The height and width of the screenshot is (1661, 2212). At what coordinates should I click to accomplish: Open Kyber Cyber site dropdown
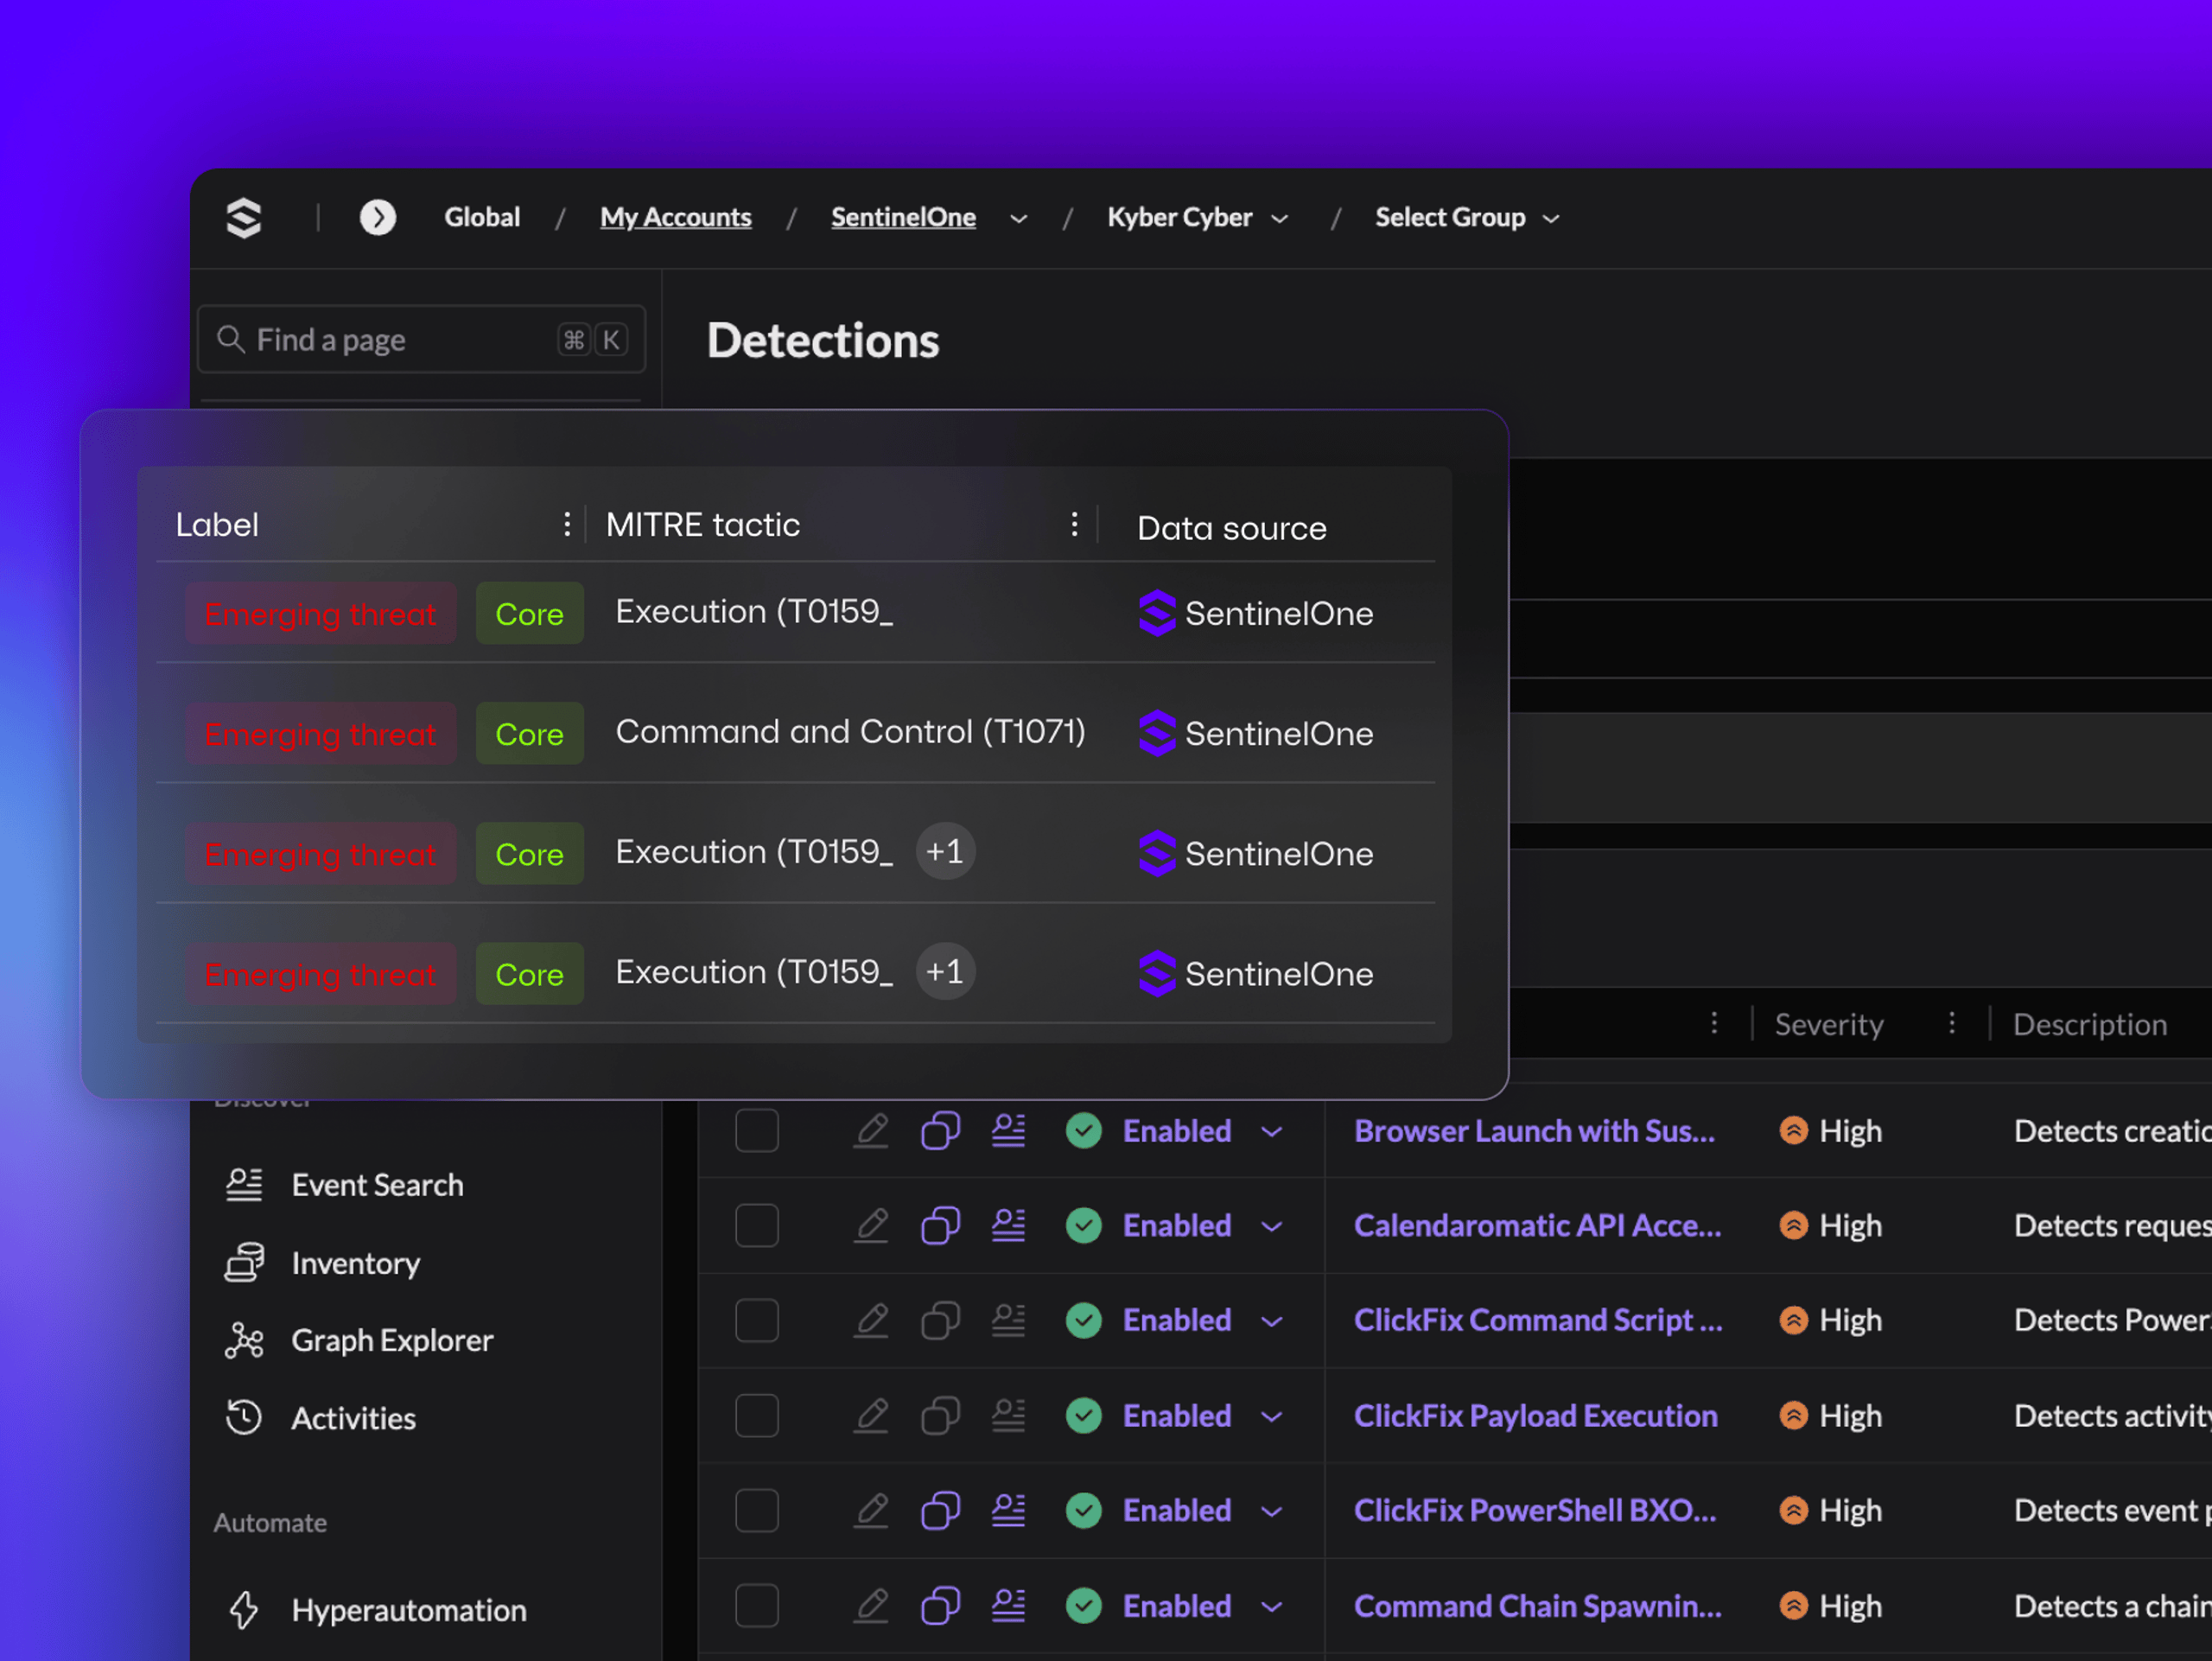click(x=1280, y=219)
